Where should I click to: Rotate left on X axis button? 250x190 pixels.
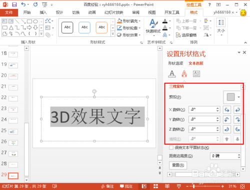click(227, 110)
